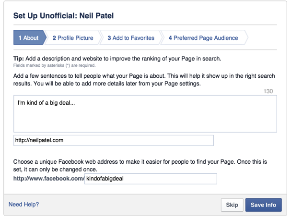Open the Profile Picture step tab
This screenshot has width=291, height=218.
click(x=73, y=38)
